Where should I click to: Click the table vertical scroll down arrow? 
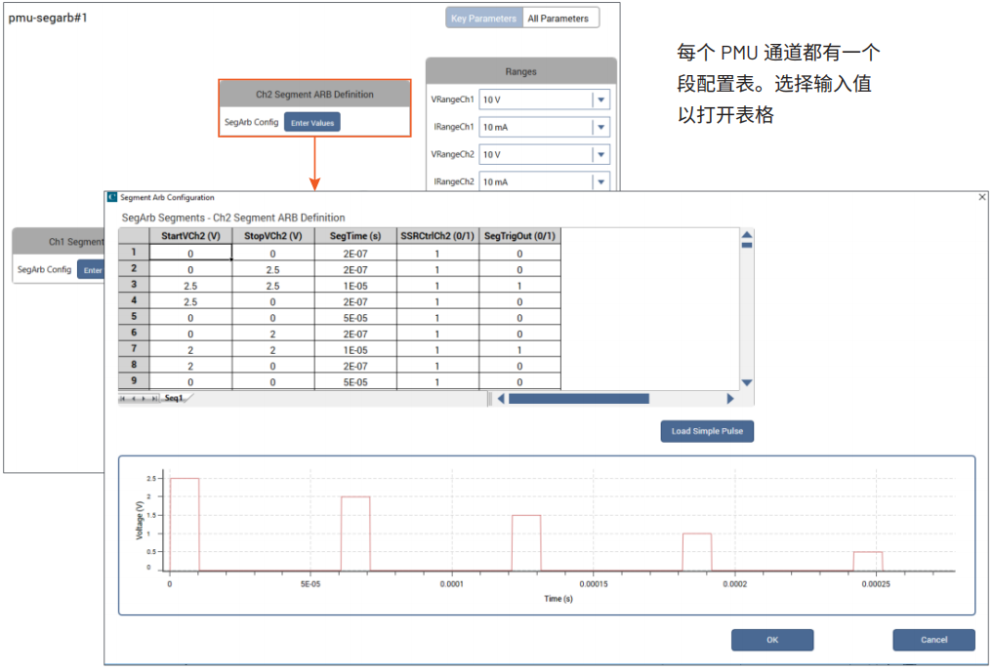(x=747, y=382)
